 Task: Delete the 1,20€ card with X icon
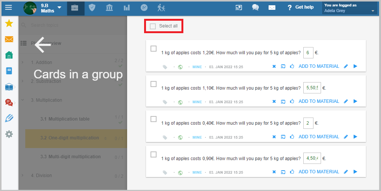pos(274,67)
